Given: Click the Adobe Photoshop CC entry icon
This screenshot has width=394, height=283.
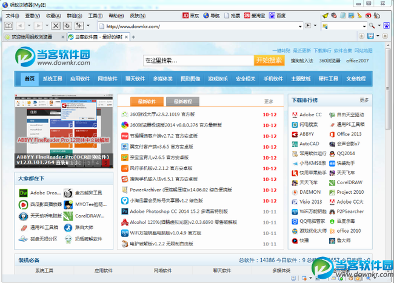Looking at the screenshot, I should point(125,211).
